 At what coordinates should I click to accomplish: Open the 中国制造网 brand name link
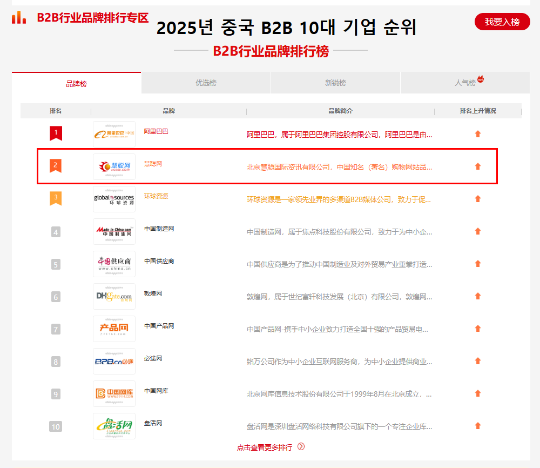[x=159, y=229]
